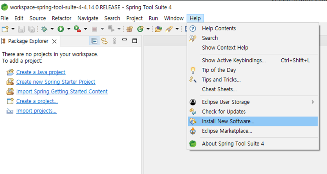Close the Package Explorer view
The image size is (327, 174).
(54, 41)
